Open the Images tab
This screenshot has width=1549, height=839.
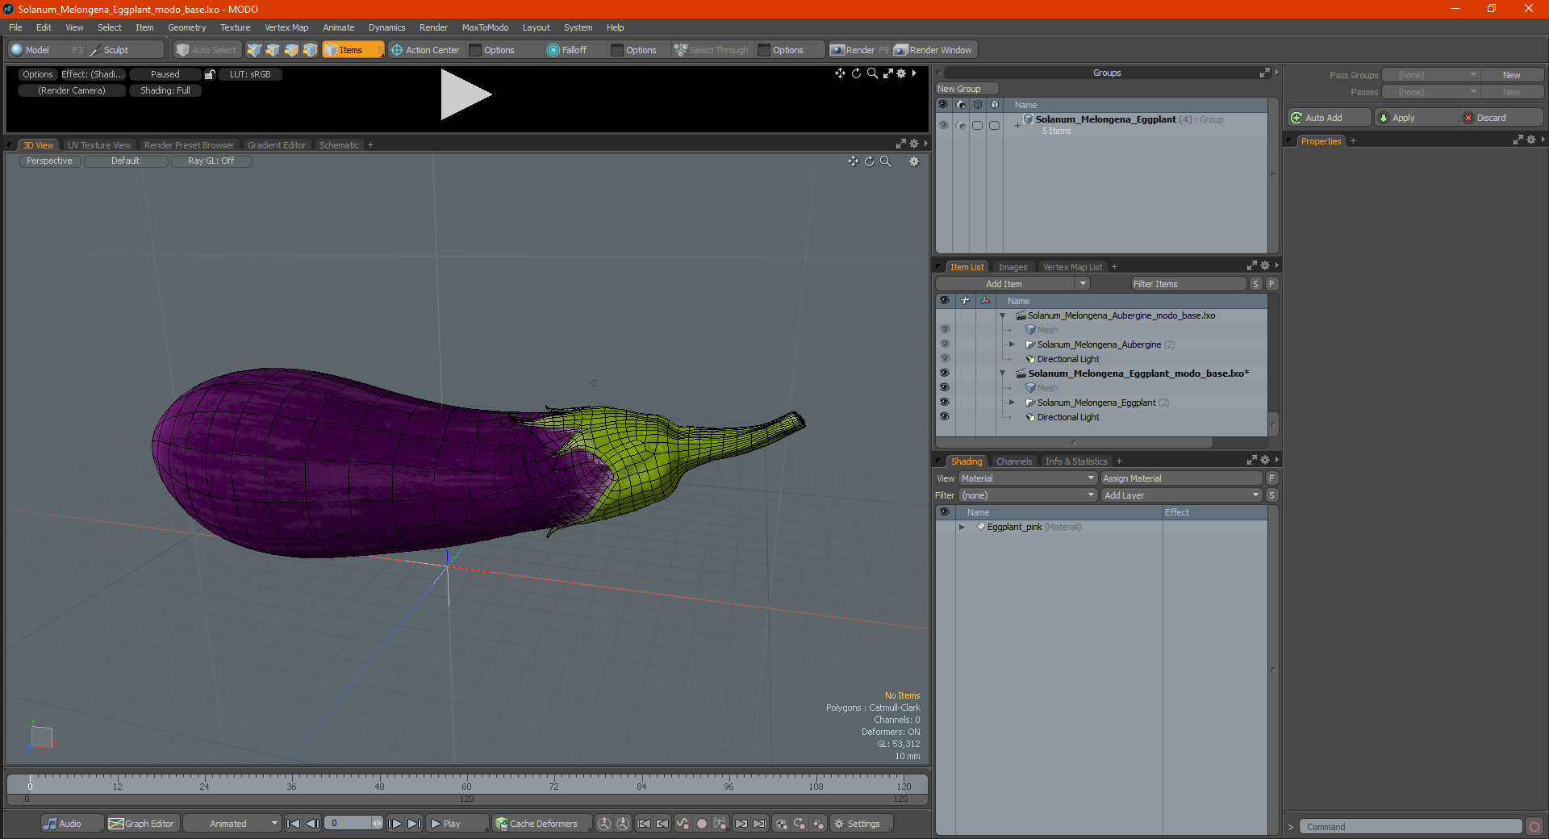(x=1012, y=267)
